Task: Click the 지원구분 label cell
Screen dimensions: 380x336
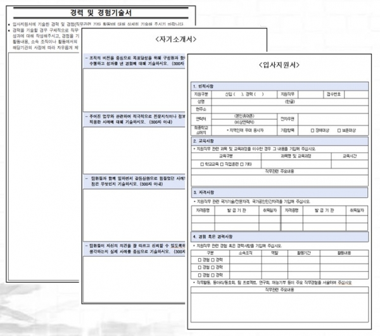Action: [x=201, y=94]
